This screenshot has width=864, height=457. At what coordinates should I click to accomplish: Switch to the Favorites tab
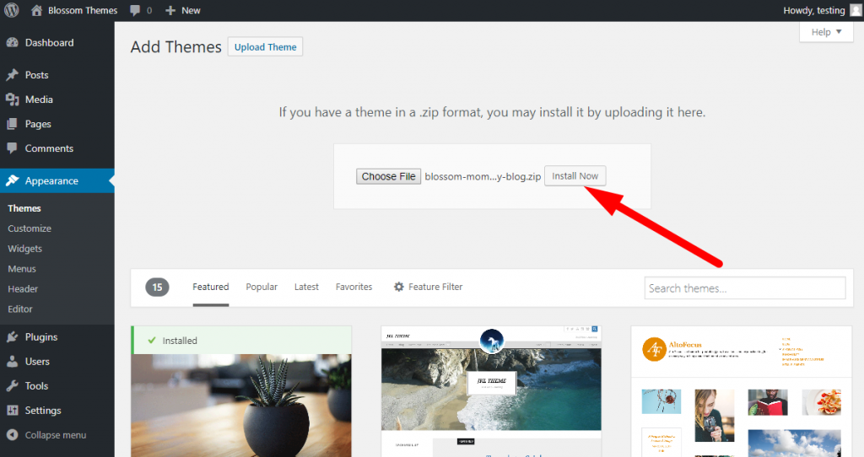pyautogui.click(x=354, y=287)
